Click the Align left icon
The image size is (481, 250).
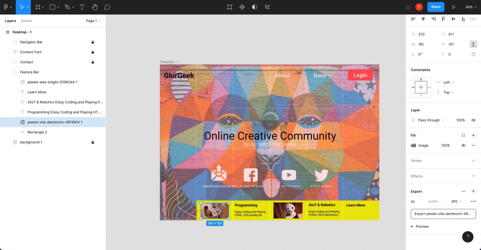[x=413, y=19]
